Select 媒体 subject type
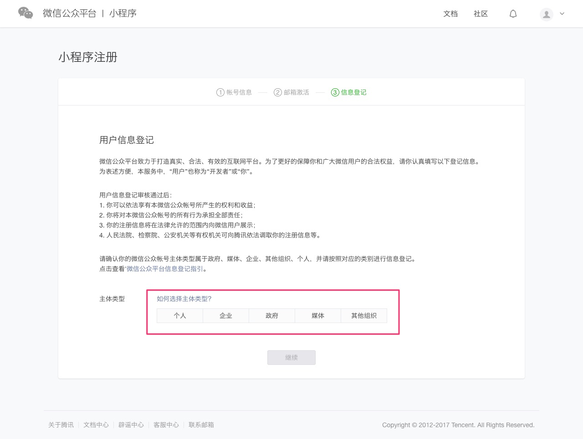 point(317,316)
